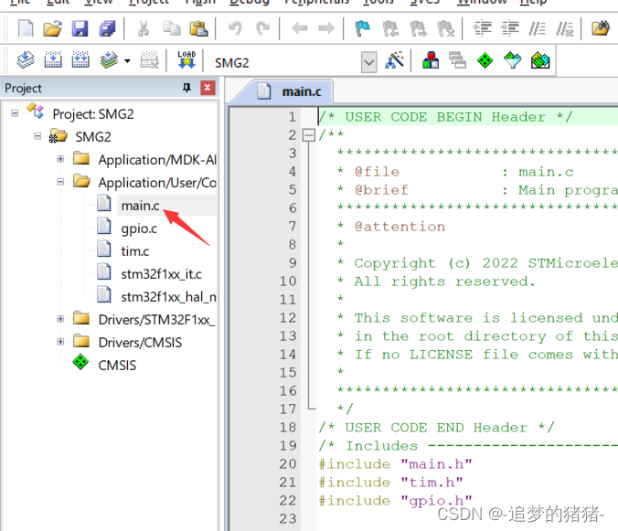Viewport: 618px width, 531px height.
Task: Select gpio.c in the project tree
Action: 139,228
